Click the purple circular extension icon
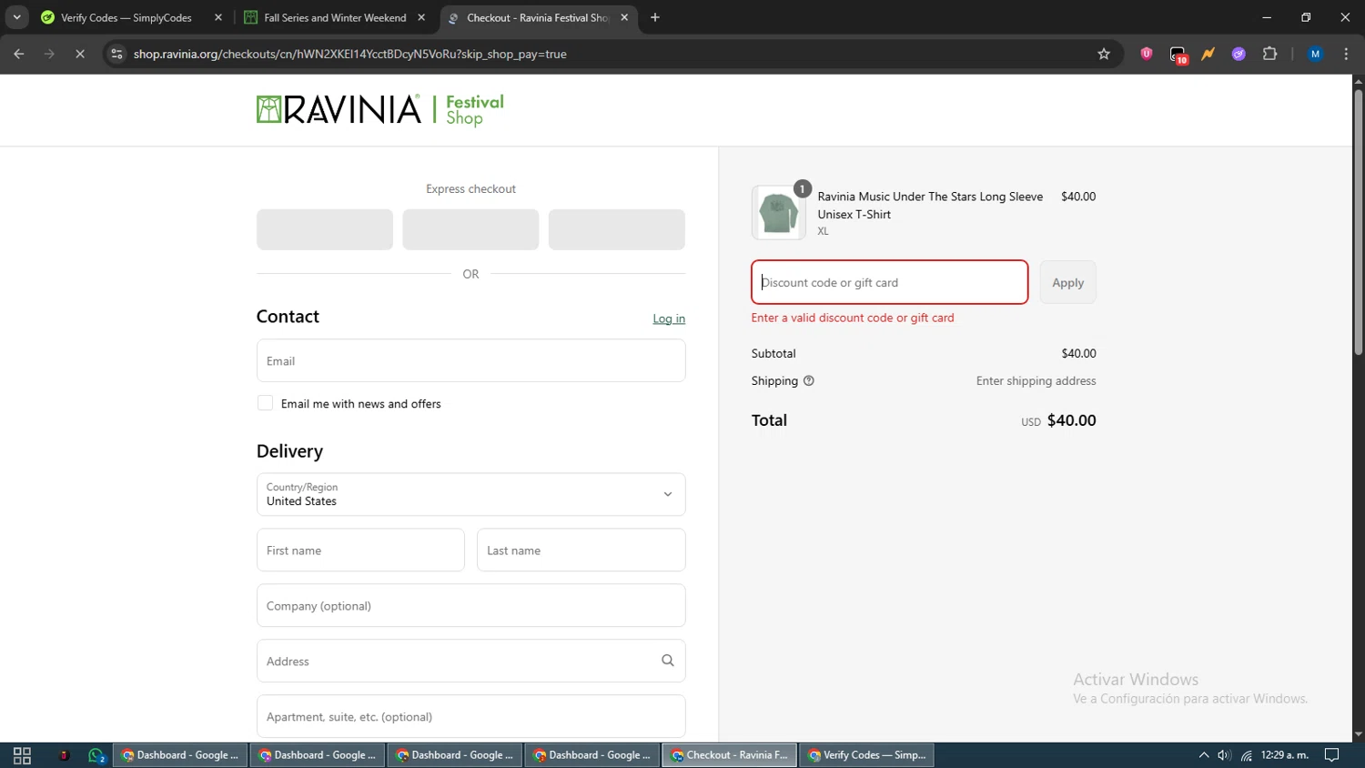 (x=1239, y=54)
